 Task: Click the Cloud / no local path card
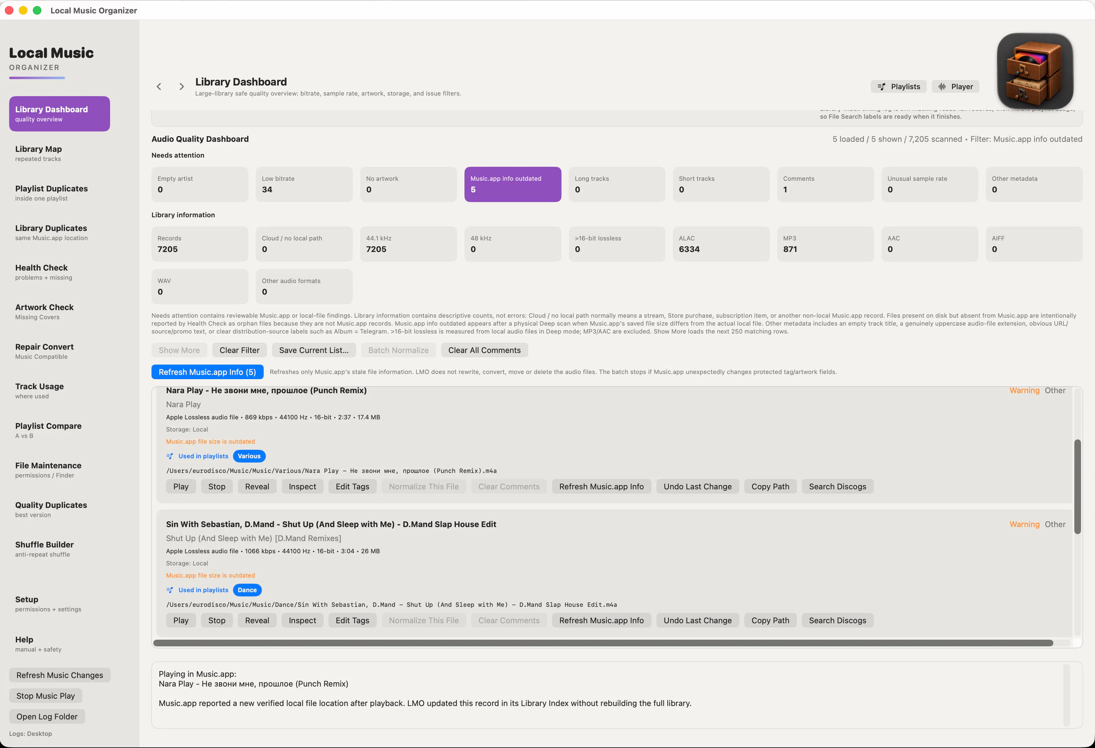click(x=304, y=244)
